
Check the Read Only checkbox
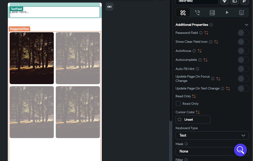tap(178, 104)
